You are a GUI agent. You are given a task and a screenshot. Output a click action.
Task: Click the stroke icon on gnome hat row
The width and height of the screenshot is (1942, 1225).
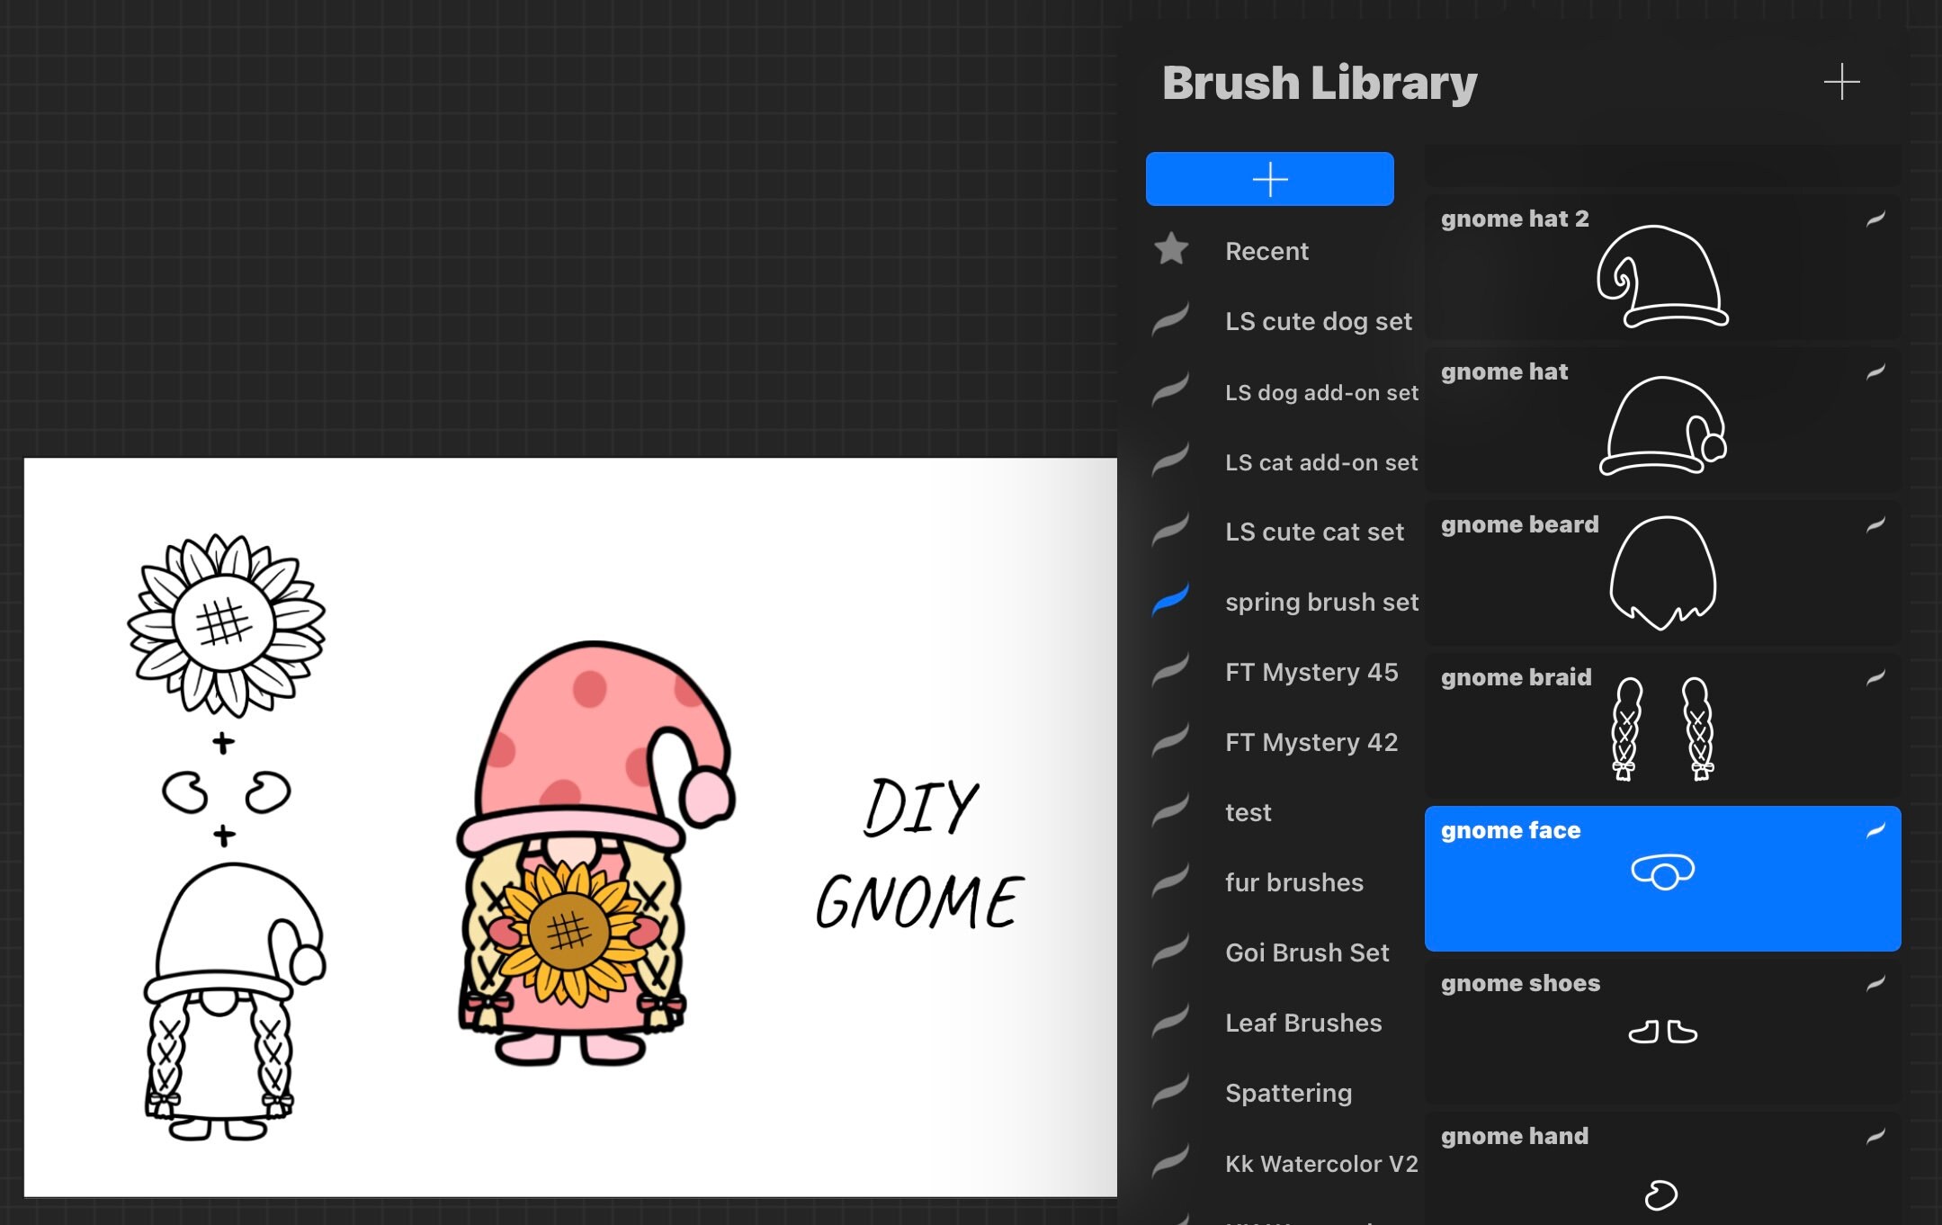click(1875, 371)
